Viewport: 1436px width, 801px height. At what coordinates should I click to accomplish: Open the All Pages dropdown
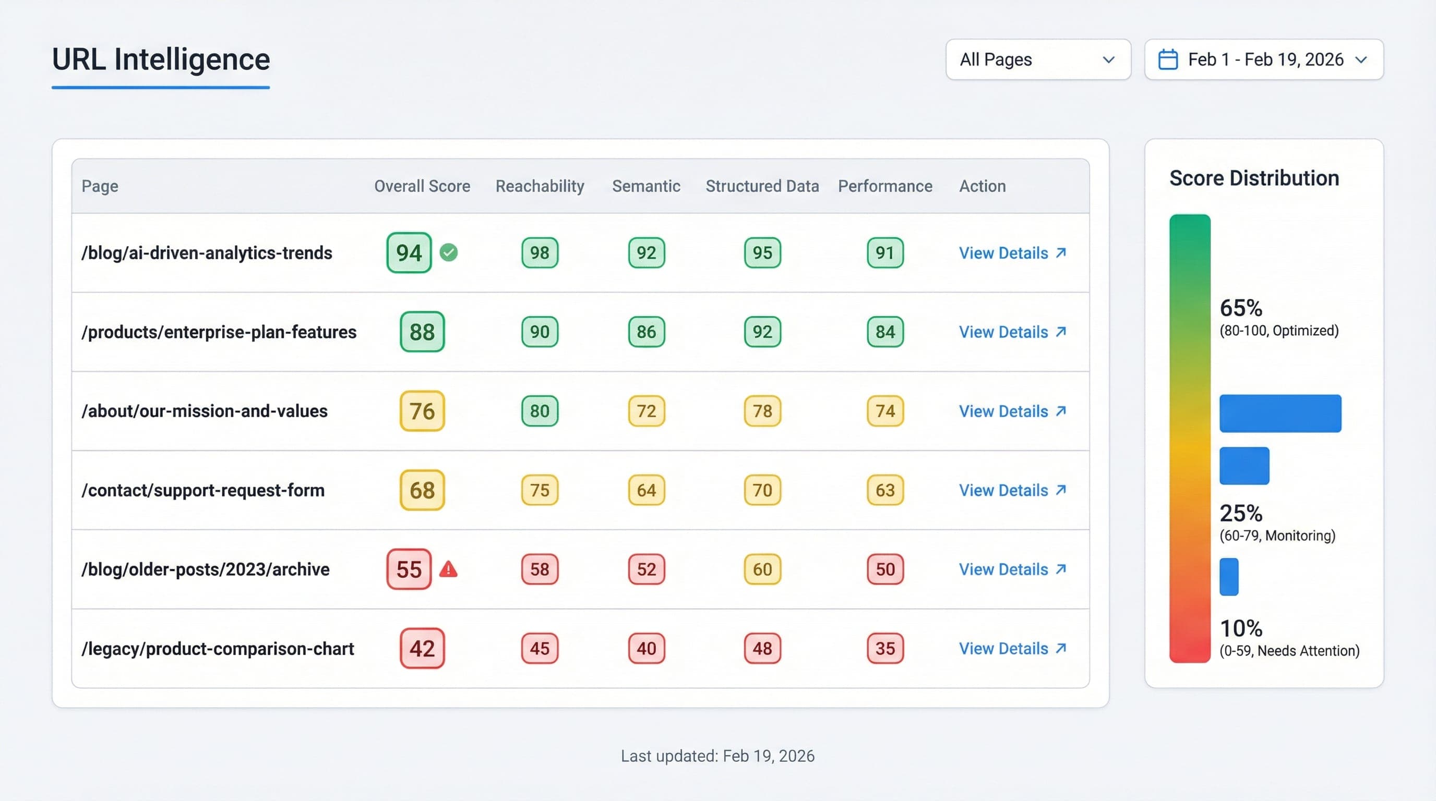[x=1038, y=59]
